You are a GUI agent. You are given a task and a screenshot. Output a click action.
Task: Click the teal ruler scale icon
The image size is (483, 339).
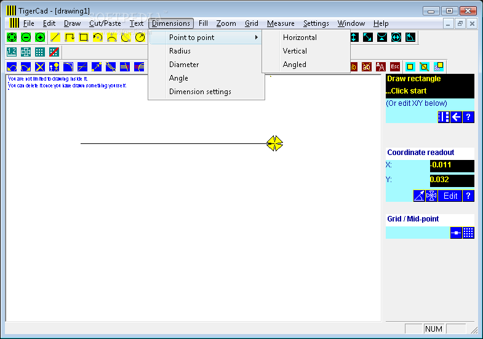12,52
